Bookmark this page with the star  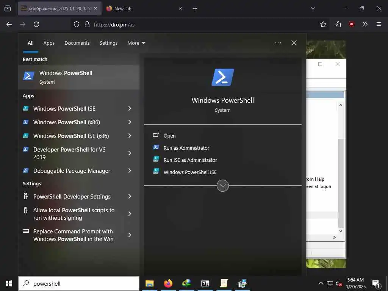tap(323, 24)
